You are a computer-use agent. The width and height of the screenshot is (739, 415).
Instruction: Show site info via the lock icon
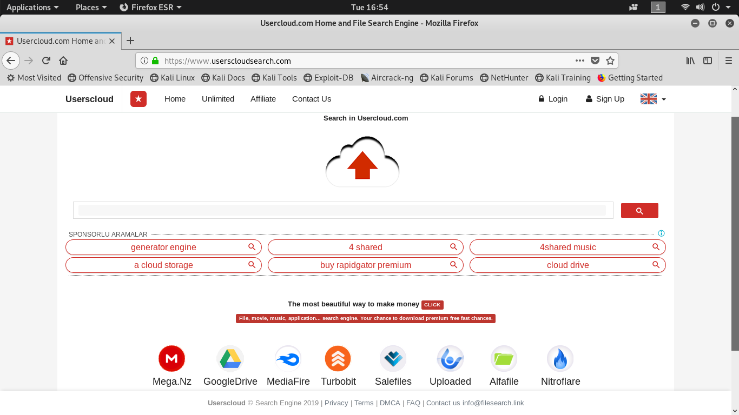click(155, 61)
